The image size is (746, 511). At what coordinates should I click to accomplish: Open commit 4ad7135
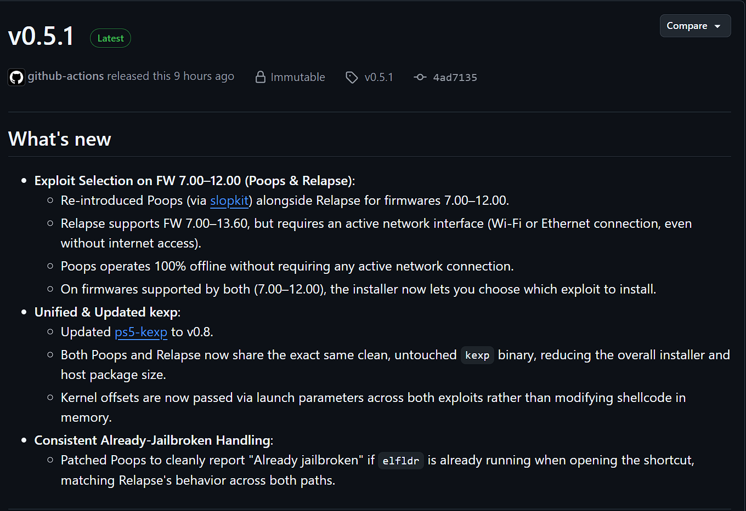tap(455, 77)
